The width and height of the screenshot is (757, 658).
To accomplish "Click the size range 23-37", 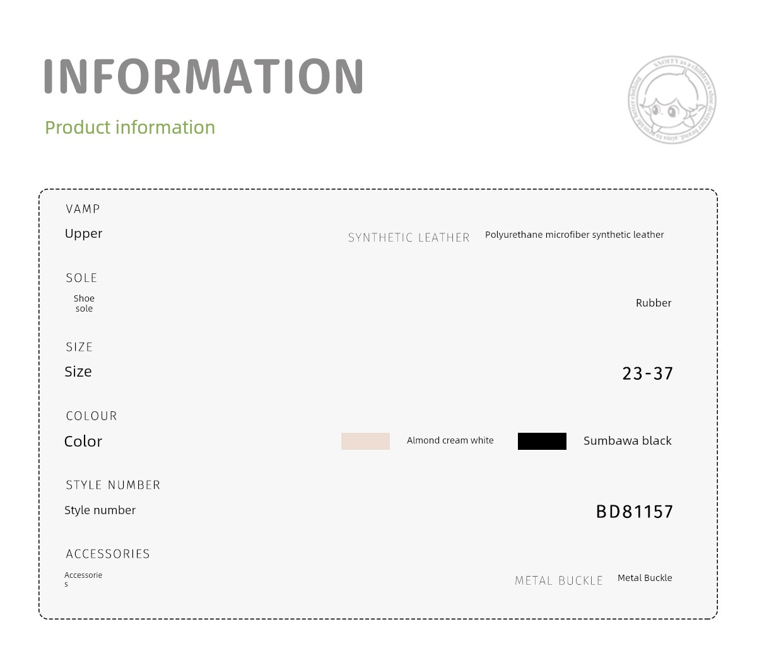I will point(648,373).
